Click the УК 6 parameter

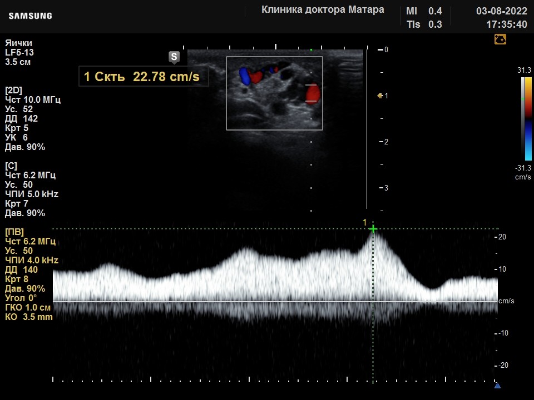(16, 137)
